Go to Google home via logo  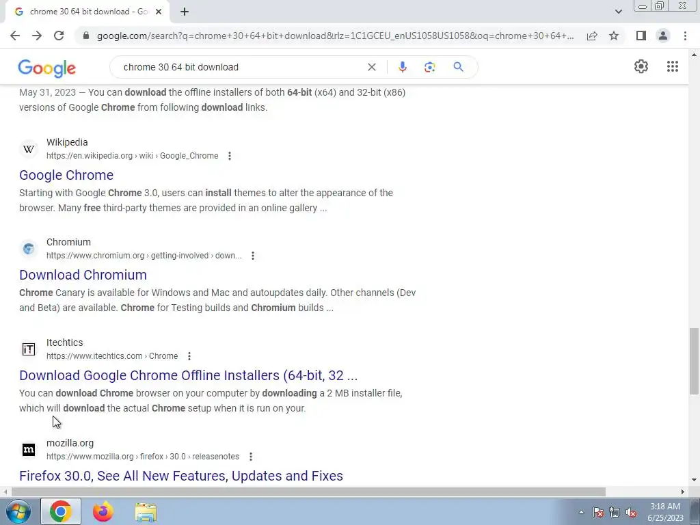(x=47, y=68)
